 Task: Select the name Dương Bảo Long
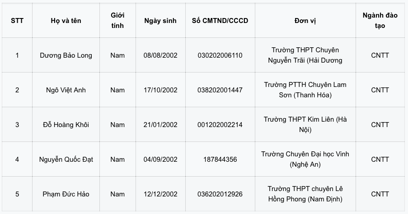click(x=66, y=55)
